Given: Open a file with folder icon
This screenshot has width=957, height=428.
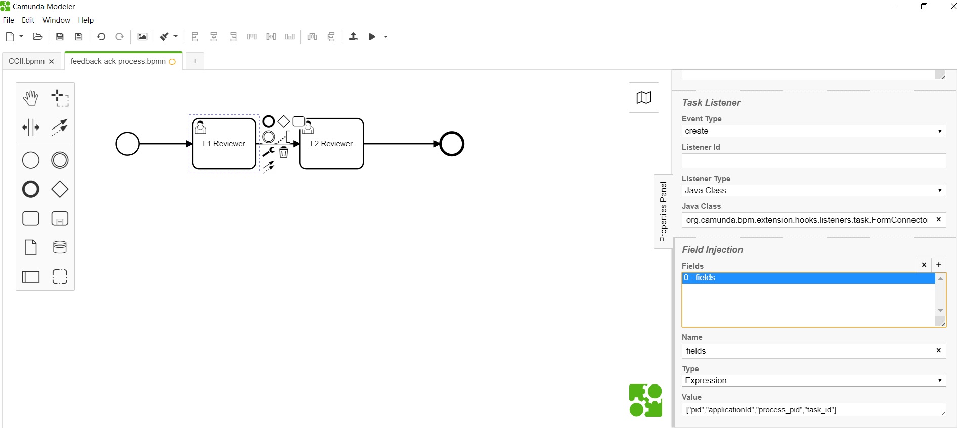Looking at the screenshot, I should click(x=37, y=37).
